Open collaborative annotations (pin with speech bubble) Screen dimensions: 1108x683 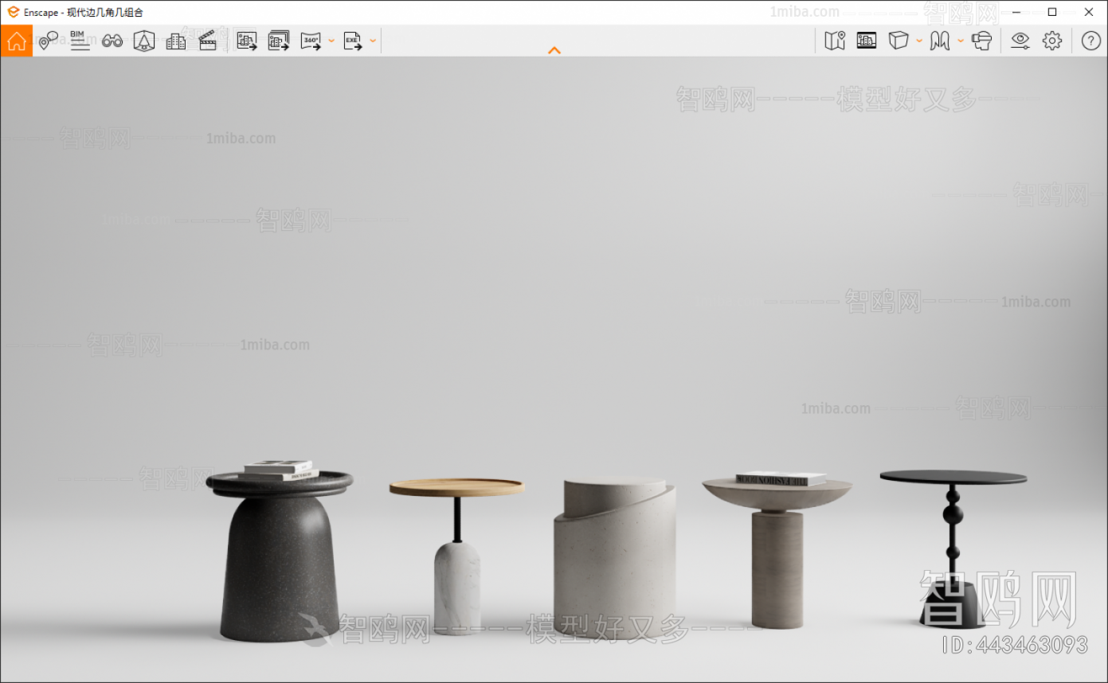click(49, 41)
